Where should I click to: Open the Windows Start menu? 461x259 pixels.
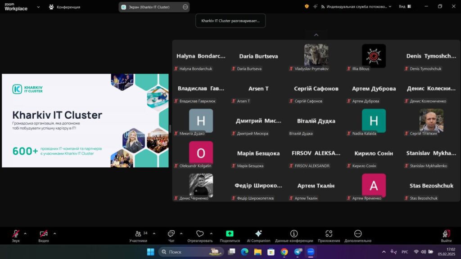150,252
